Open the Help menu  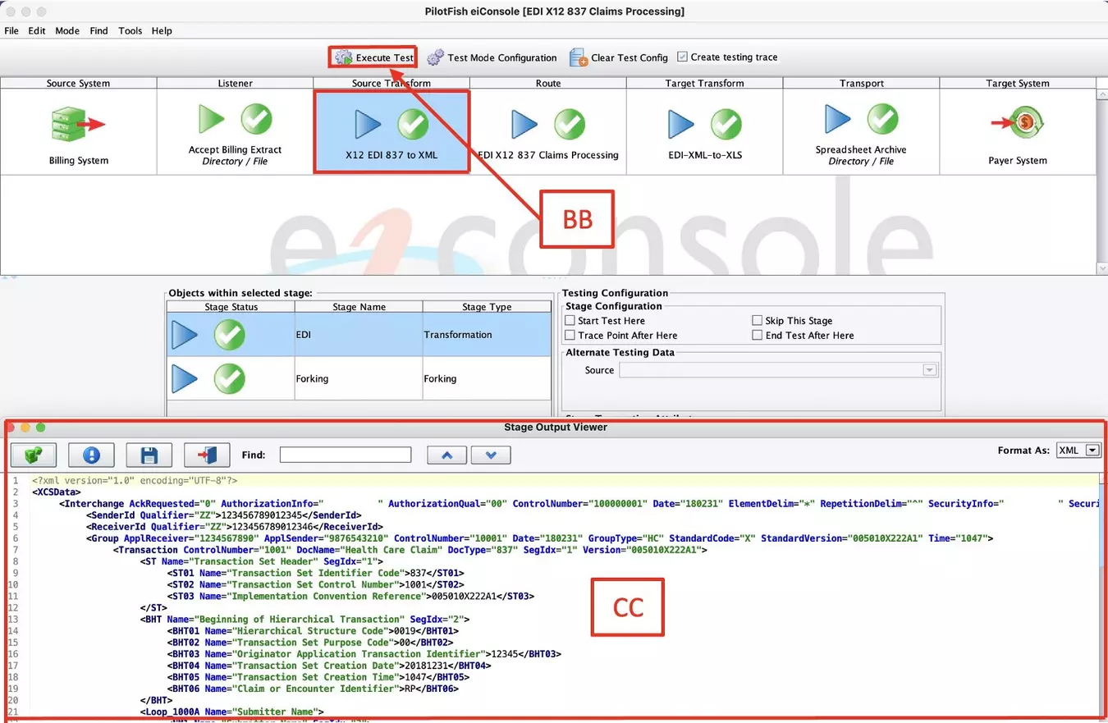(162, 30)
